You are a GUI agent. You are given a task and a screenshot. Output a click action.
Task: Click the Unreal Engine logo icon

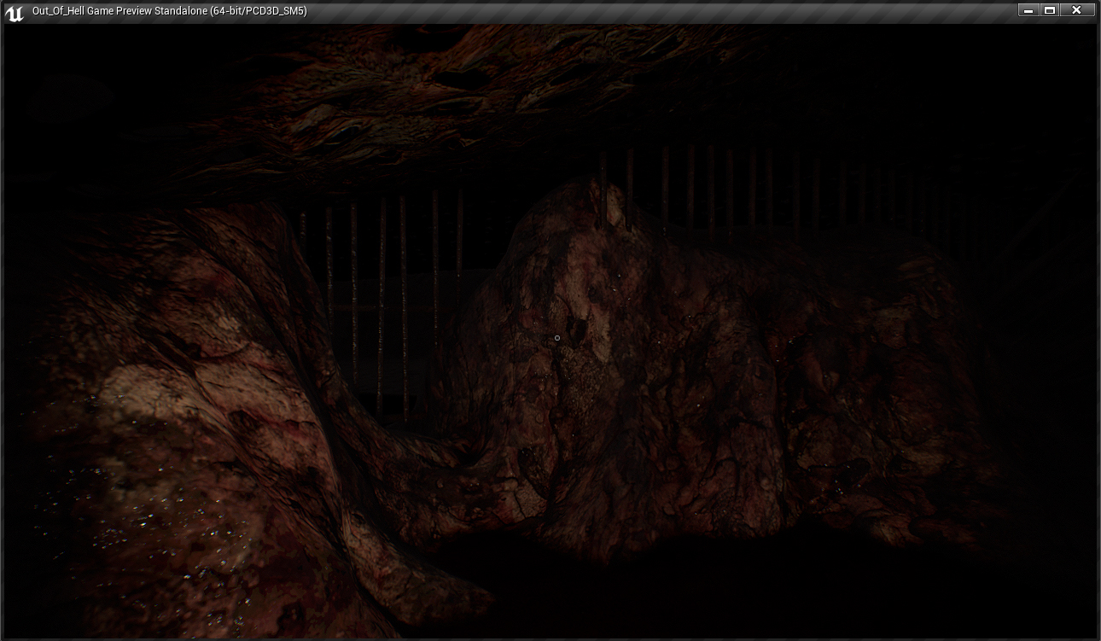[15, 12]
